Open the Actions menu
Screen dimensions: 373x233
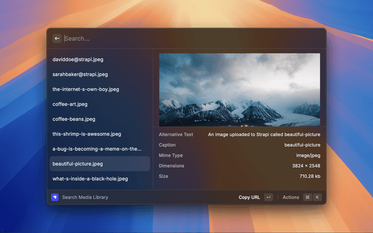click(x=290, y=197)
